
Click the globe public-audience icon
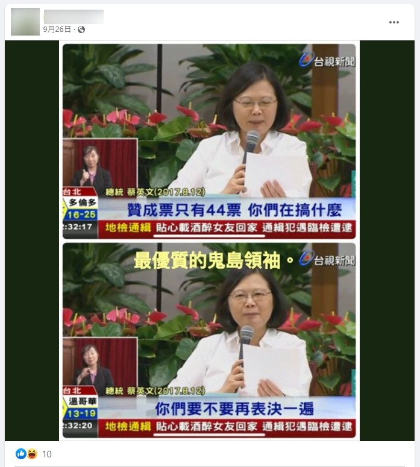click(x=81, y=30)
